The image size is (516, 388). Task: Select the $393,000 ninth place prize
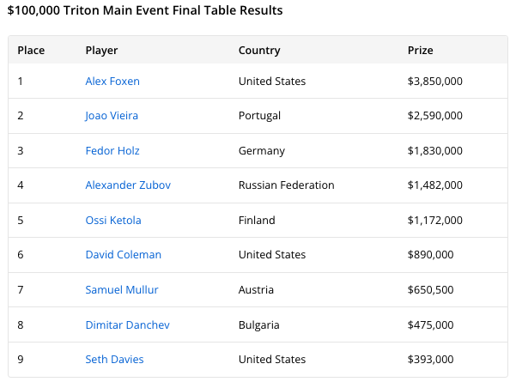430,360
